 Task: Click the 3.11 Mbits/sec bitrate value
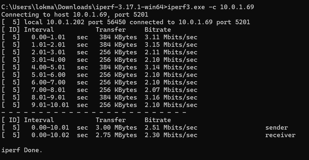tap(171, 37)
